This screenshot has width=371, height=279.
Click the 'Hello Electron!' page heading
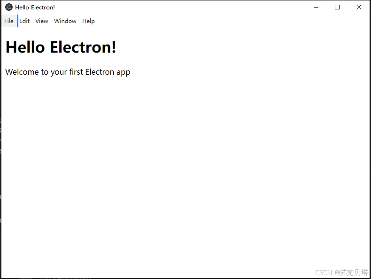(61, 47)
